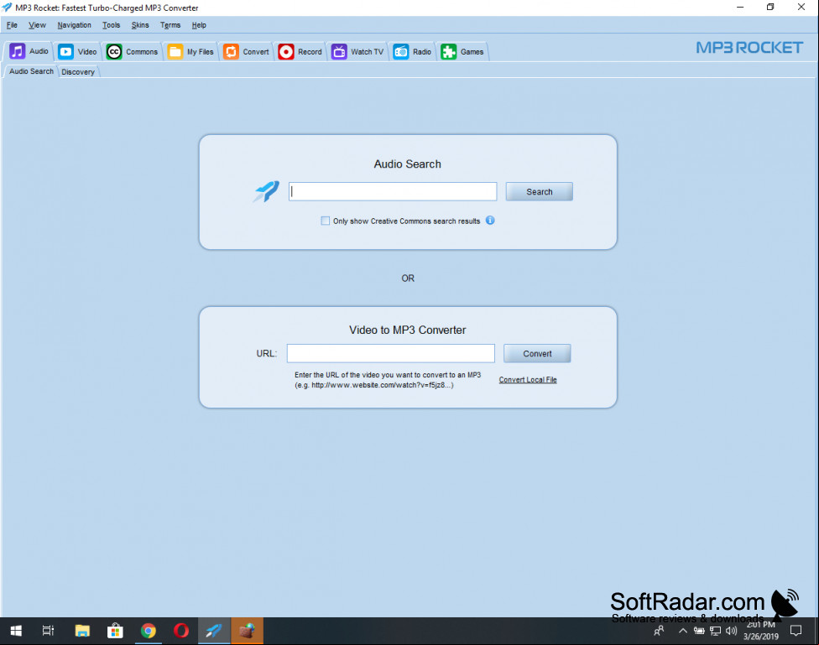Open the Watch TV tab

(357, 52)
